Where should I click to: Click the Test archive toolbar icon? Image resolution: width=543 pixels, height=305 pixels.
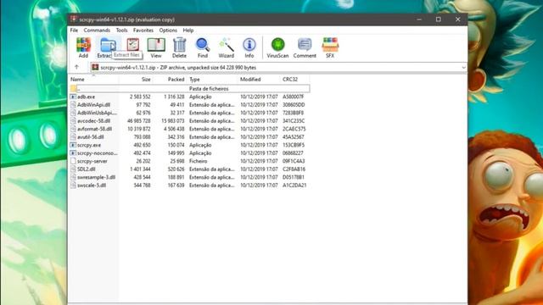[133, 45]
